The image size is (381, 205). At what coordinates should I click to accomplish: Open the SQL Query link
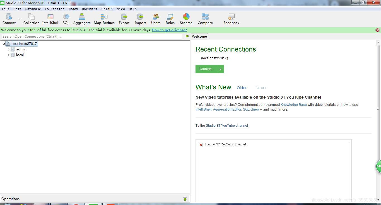pos(251,109)
